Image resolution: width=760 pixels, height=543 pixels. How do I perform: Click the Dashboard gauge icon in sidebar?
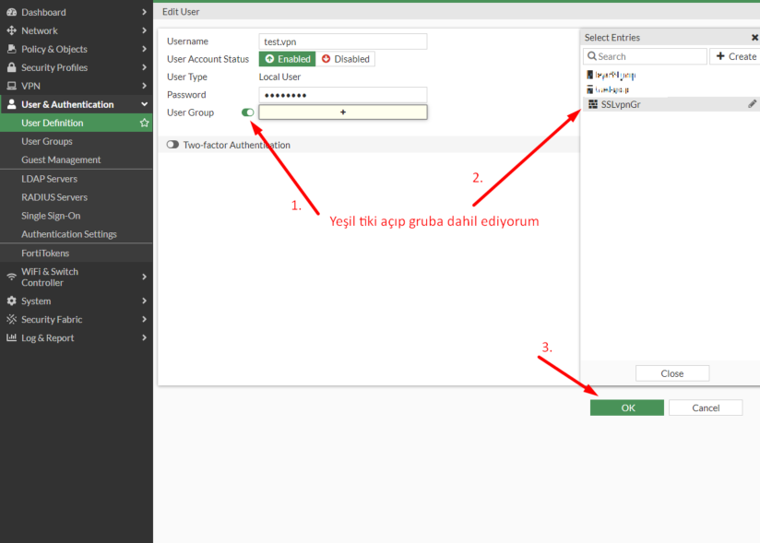pyautogui.click(x=11, y=12)
